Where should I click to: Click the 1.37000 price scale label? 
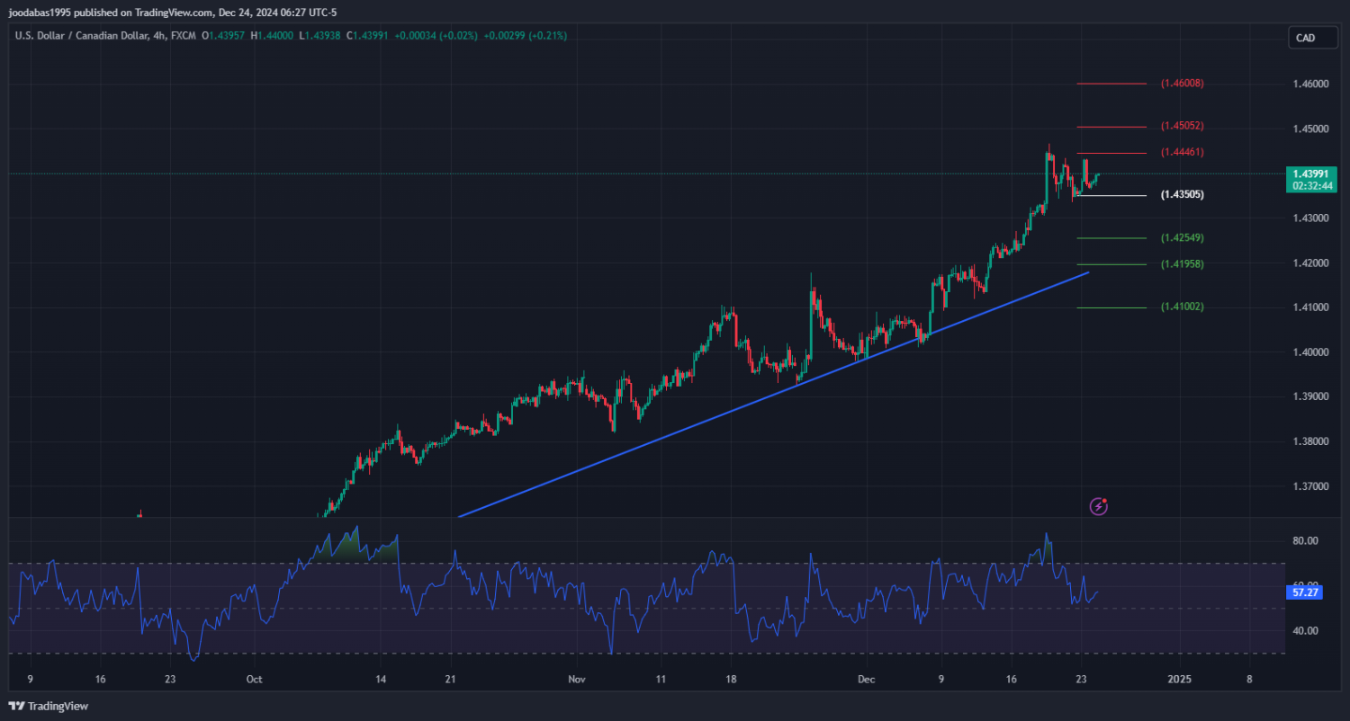tap(1309, 486)
